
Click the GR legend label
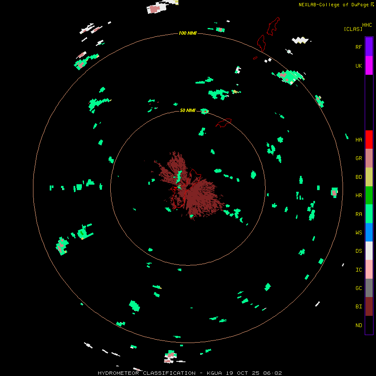(x=358, y=158)
